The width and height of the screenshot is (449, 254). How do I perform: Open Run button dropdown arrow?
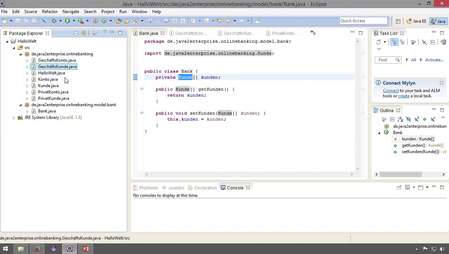[x=73, y=21]
